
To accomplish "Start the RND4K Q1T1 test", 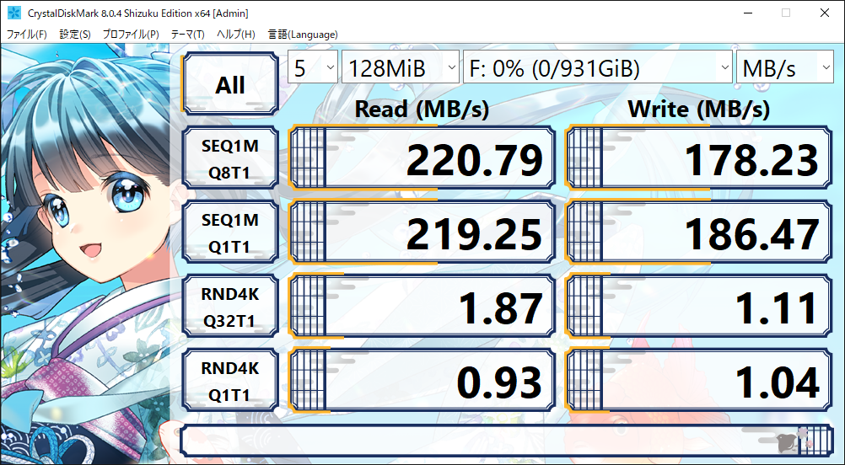I will [230, 381].
